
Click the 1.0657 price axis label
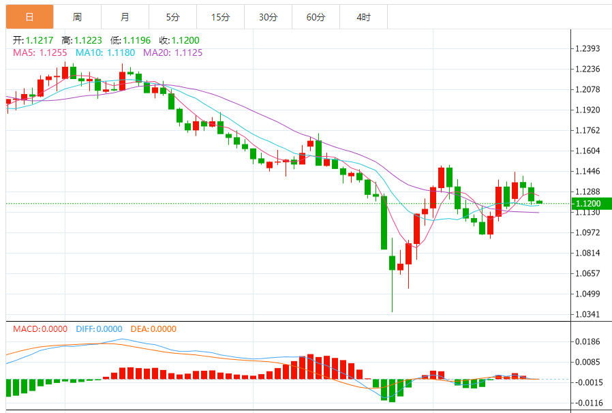pyautogui.click(x=587, y=273)
